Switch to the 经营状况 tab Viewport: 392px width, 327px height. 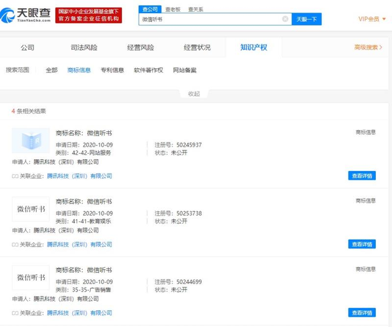[197, 47]
